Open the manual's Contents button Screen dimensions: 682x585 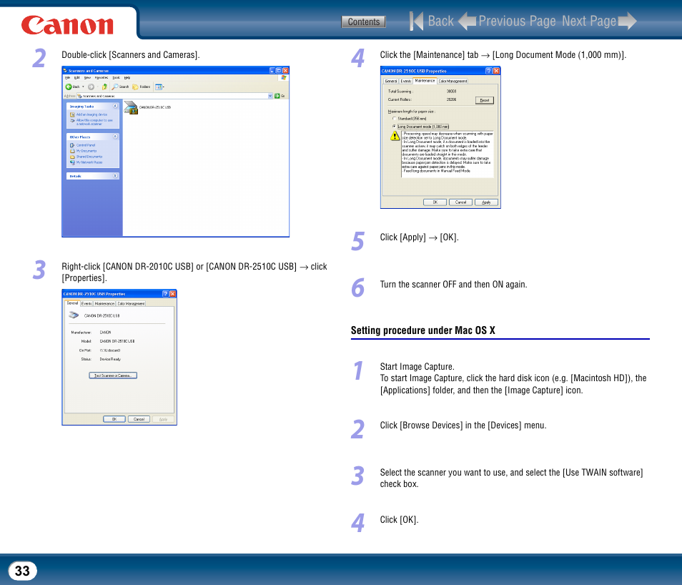point(363,21)
